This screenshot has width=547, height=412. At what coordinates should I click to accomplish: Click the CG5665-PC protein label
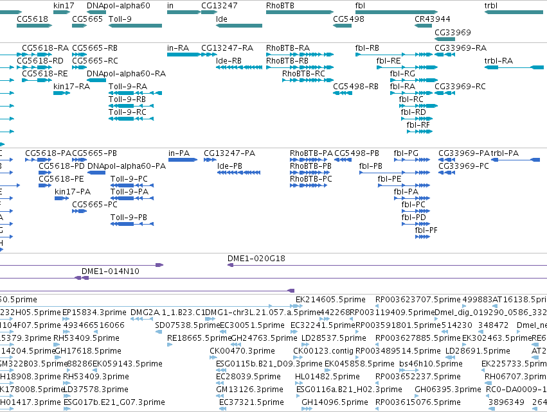click(94, 205)
